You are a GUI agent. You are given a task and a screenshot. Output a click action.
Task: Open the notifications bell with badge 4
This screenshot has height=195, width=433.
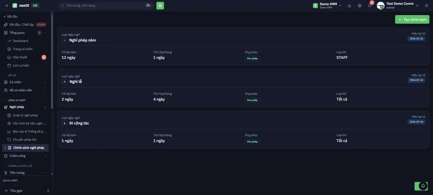point(370,5)
